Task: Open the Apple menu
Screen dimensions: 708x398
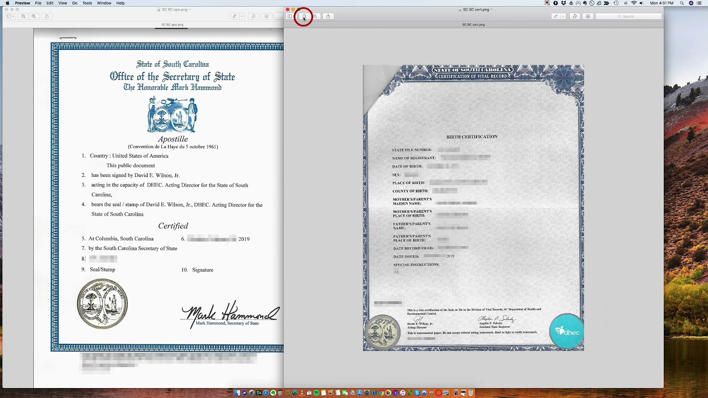Action: 7,3
